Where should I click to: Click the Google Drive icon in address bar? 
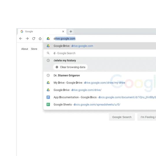48,39
